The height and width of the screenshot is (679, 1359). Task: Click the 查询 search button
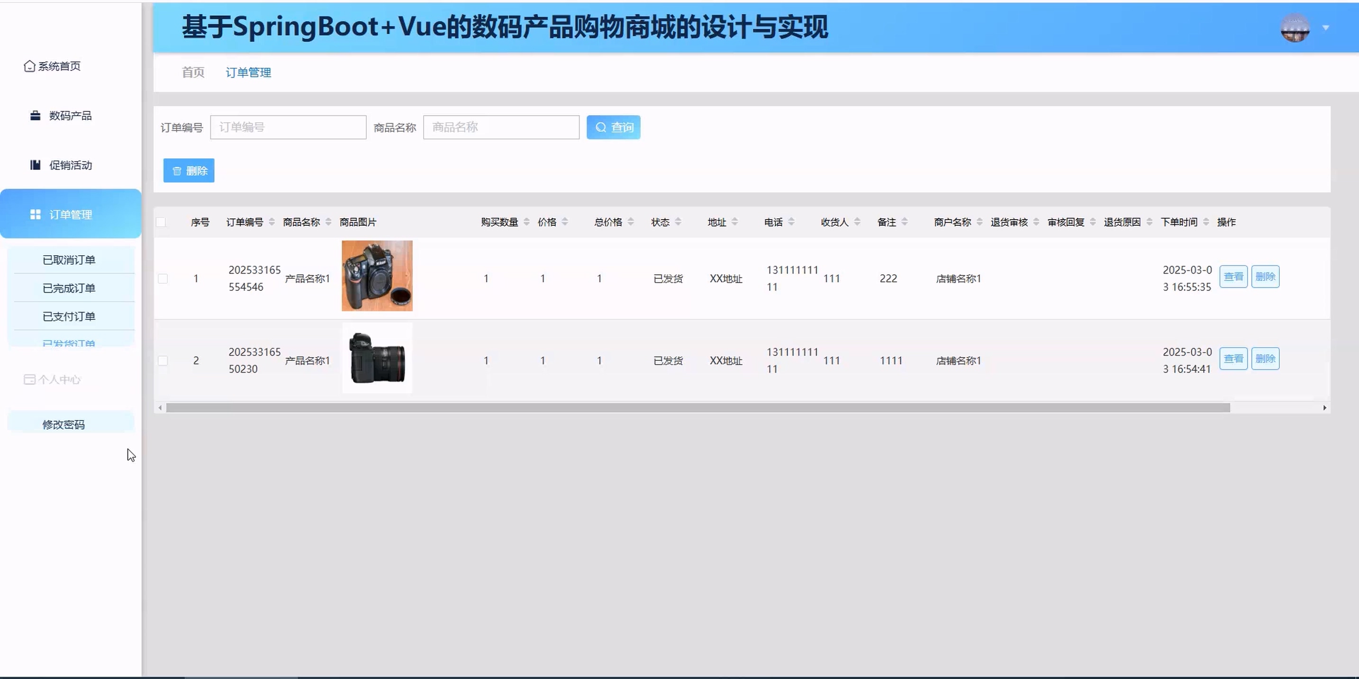(x=613, y=127)
